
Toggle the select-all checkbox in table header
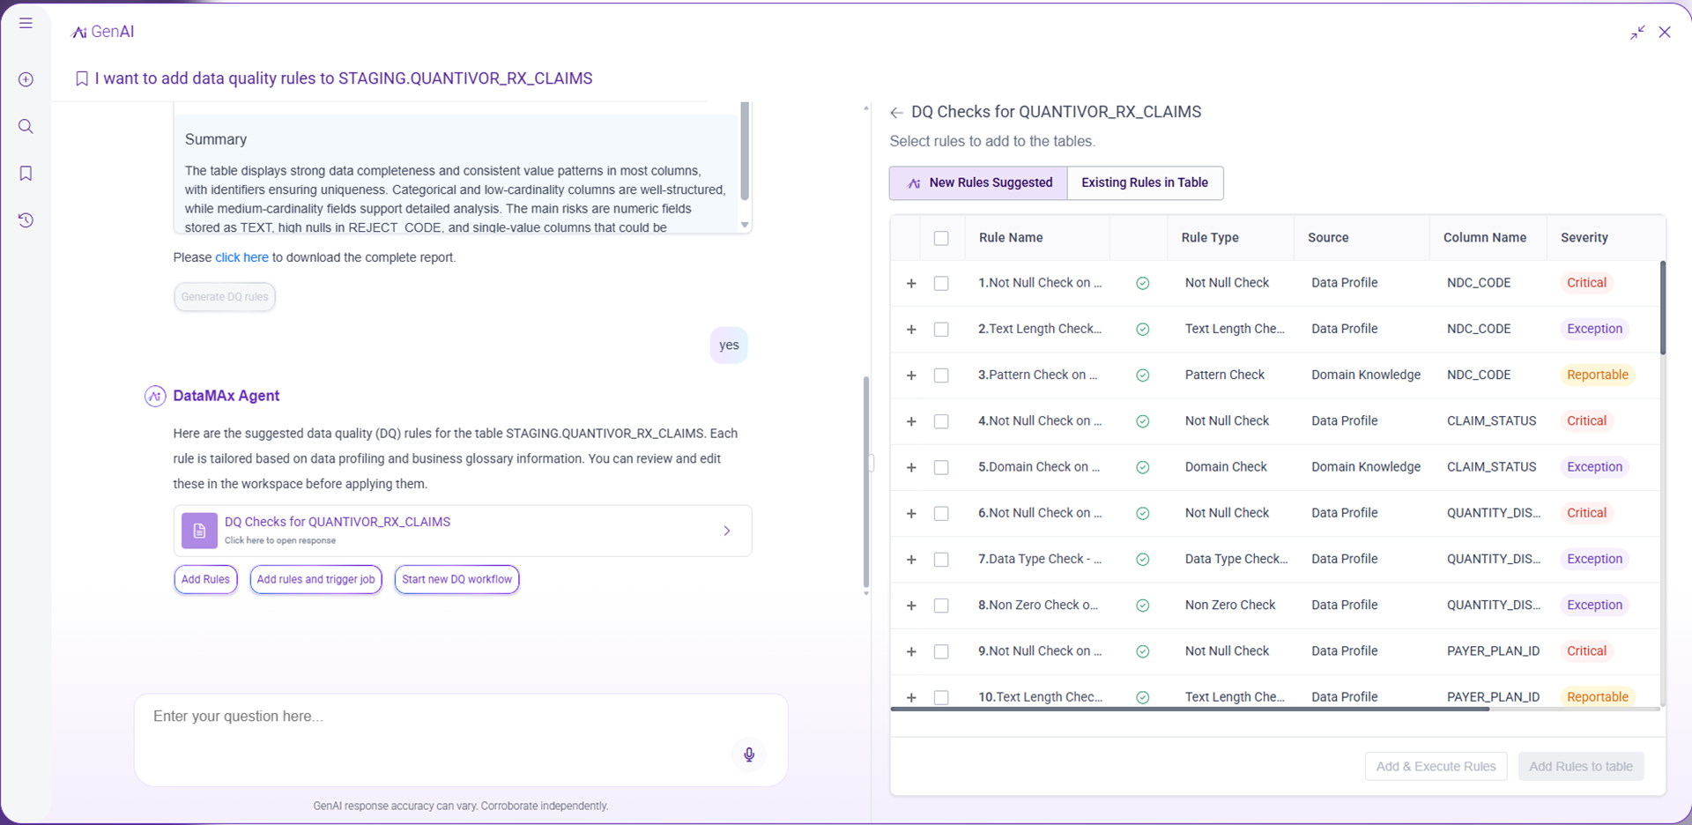tap(941, 238)
